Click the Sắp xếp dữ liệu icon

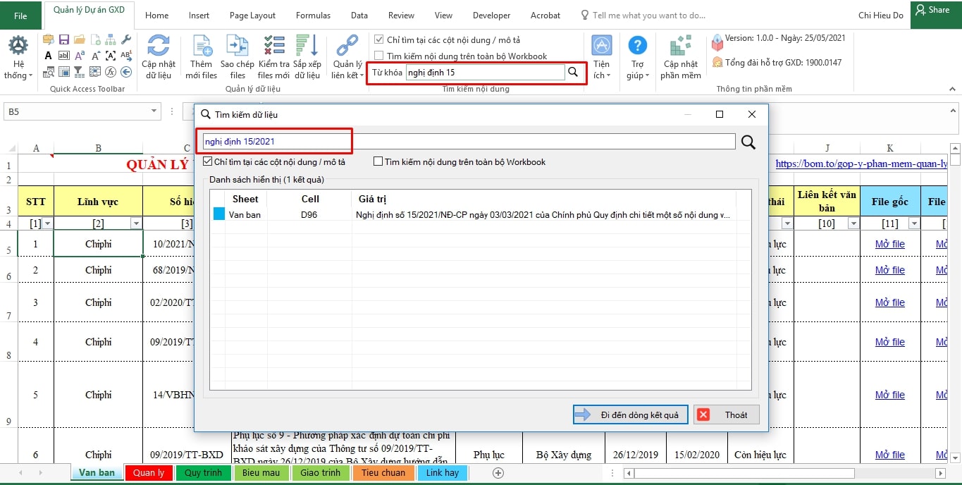pyautogui.click(x=307, y=47)
